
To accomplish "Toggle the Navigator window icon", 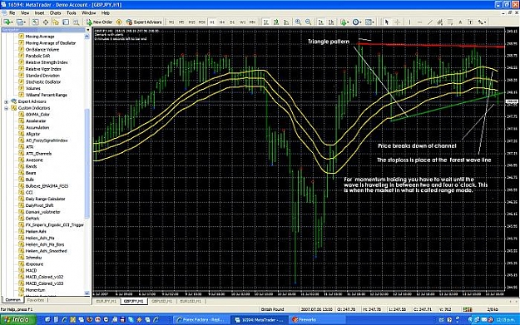I will point(56,22).
